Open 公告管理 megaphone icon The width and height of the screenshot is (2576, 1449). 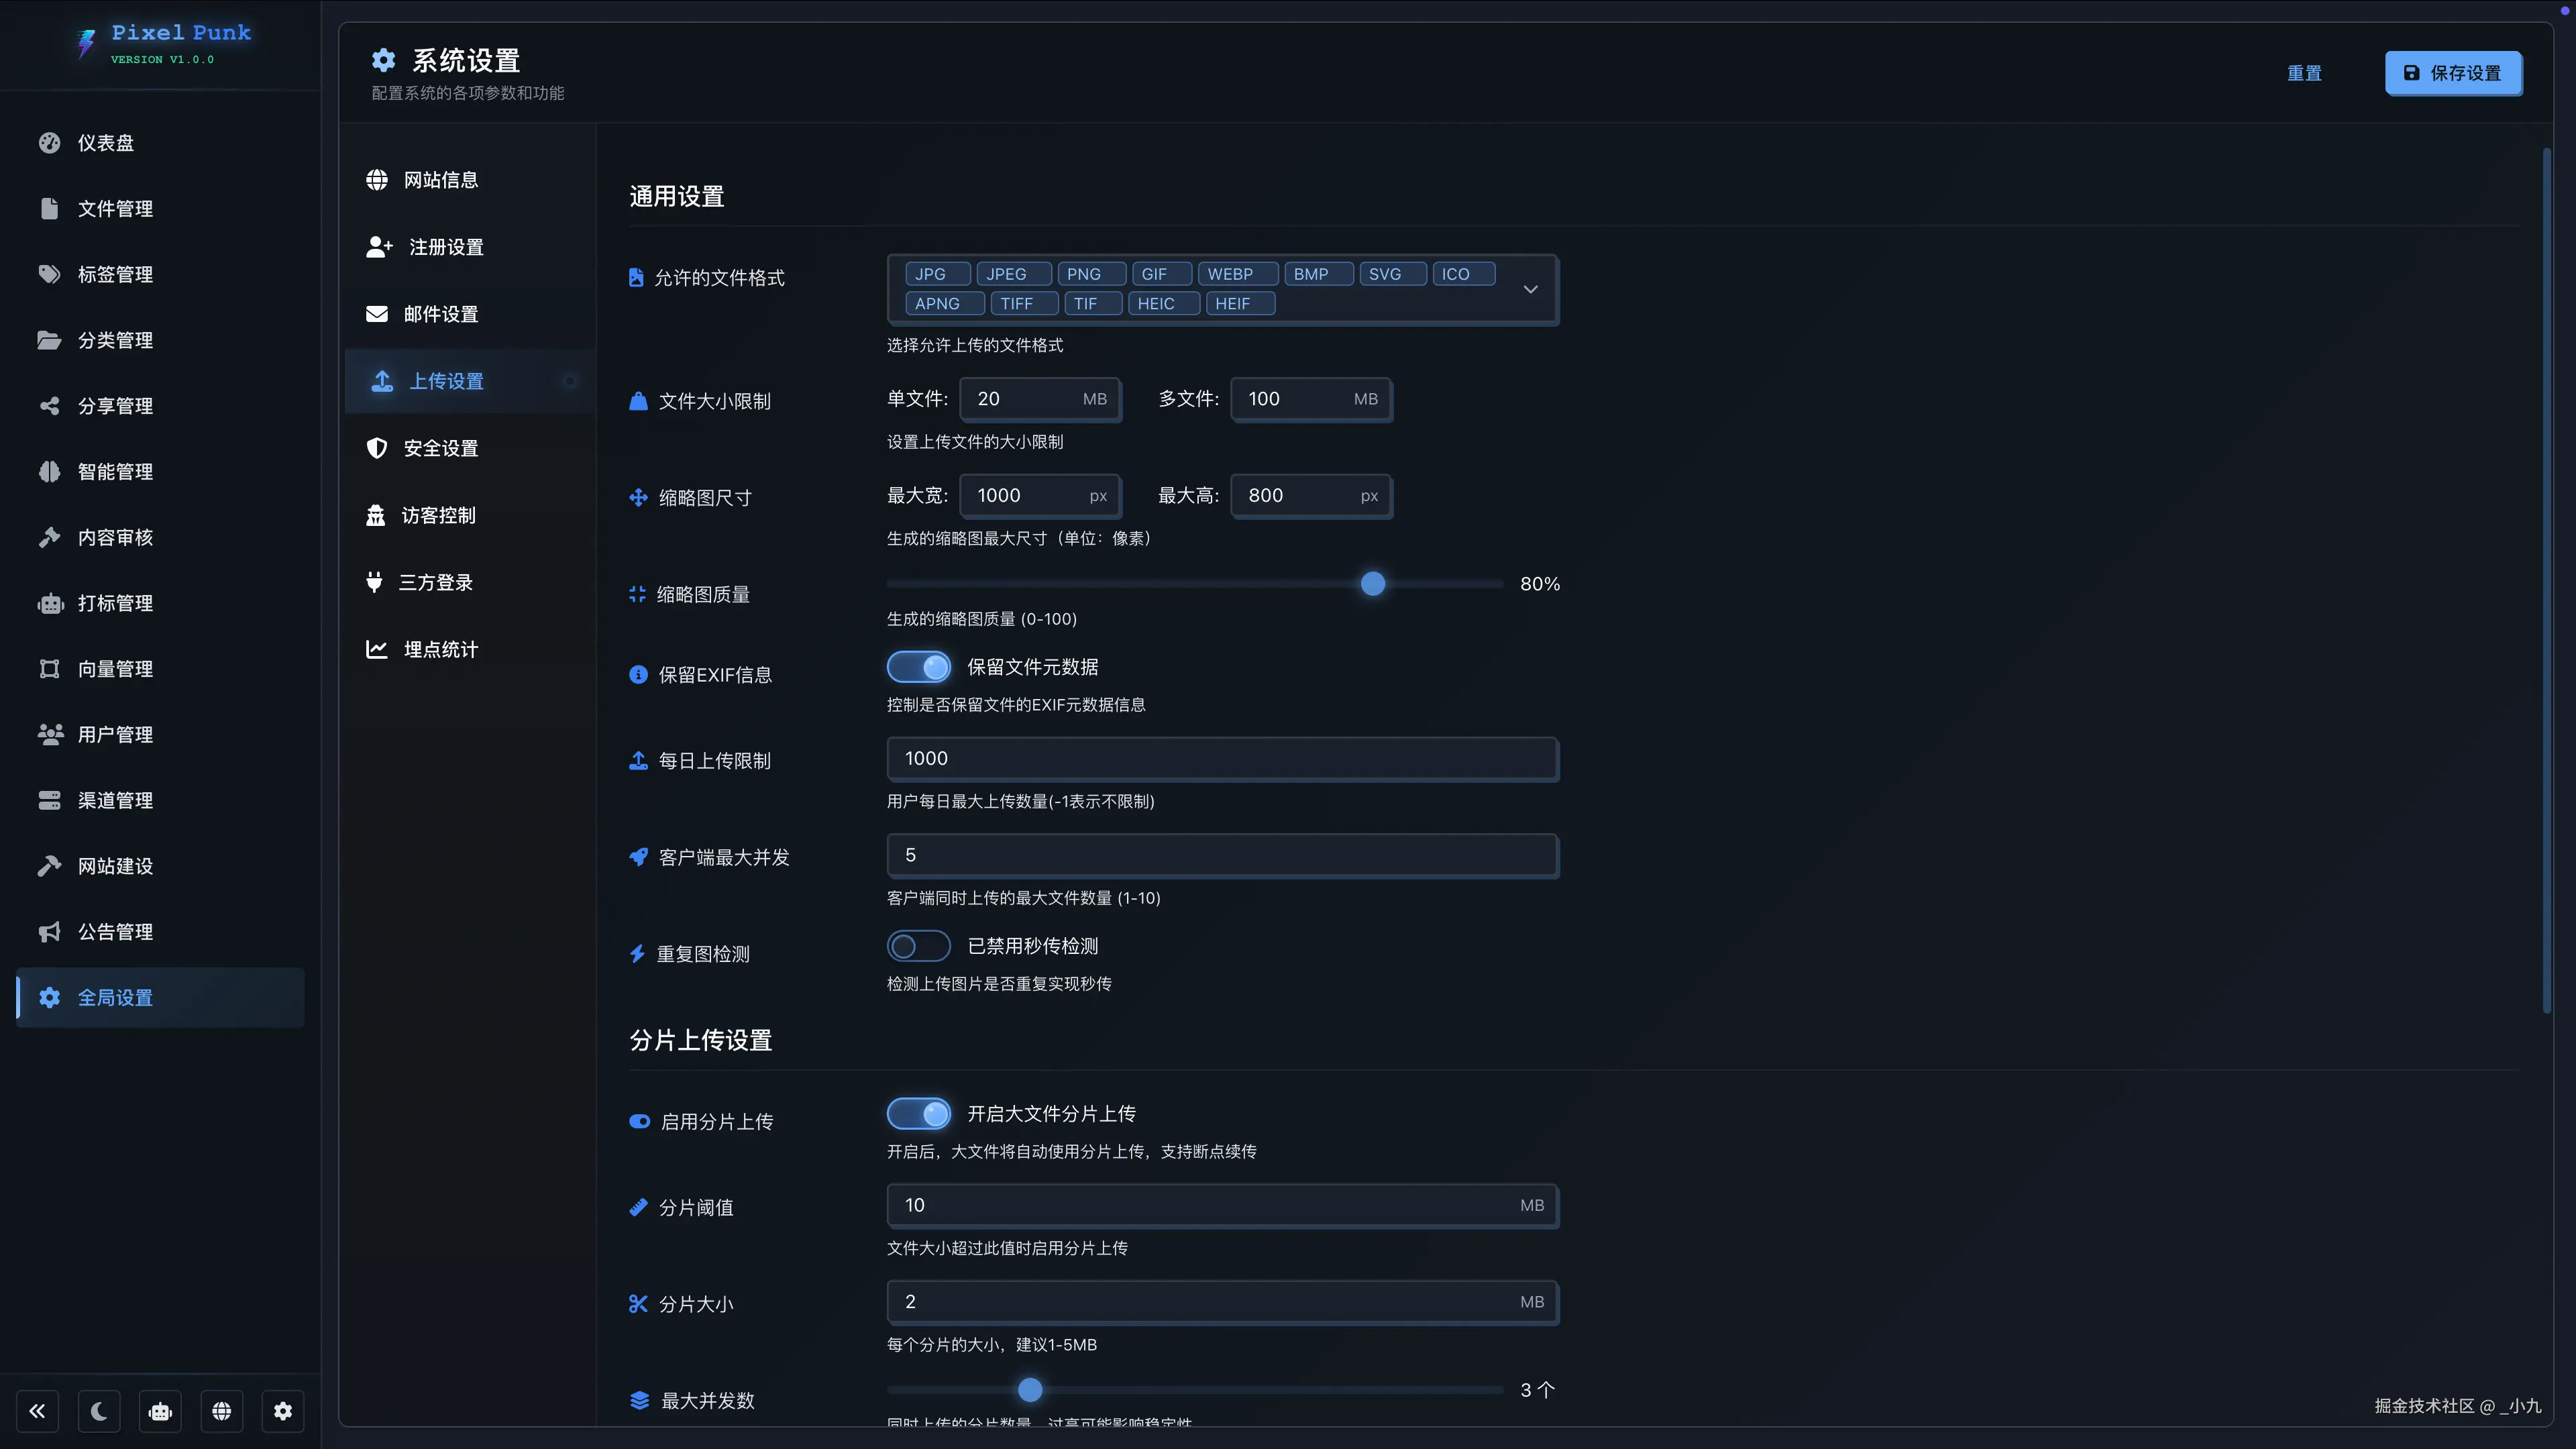(x=49, y=932)
